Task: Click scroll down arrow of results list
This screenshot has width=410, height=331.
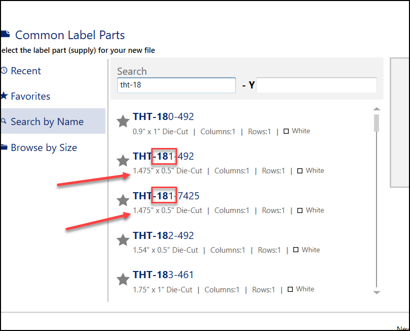Action: 377,292
